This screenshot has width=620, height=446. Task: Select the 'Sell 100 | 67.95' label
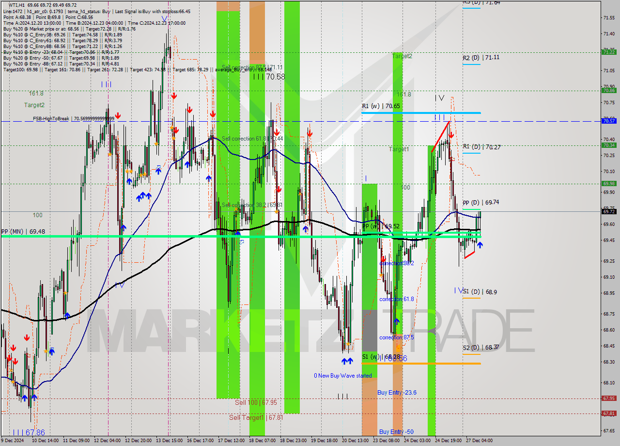(x=256, y=402)
